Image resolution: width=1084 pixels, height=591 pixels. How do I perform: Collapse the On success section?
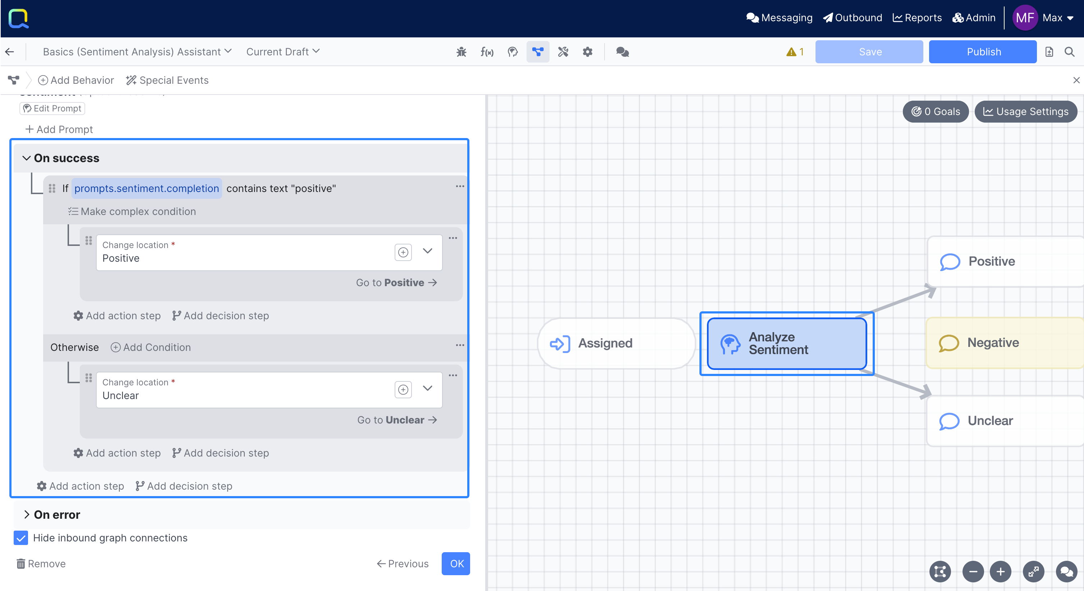click(27, 158)
